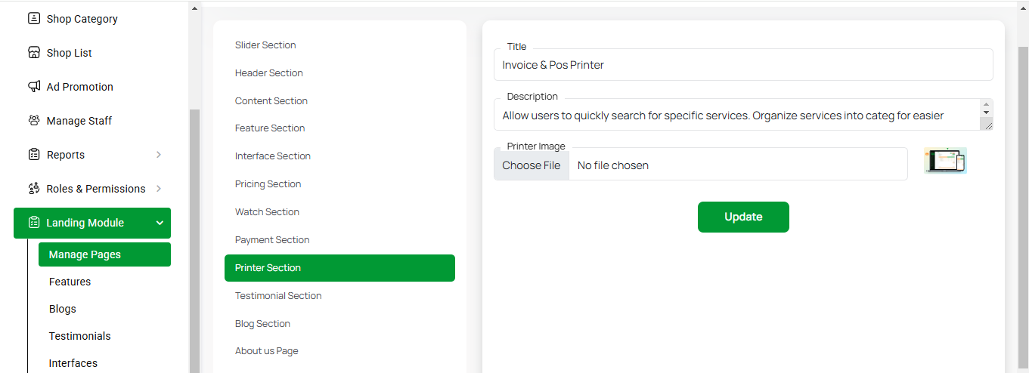Click the Choose File button

(532, 165)
